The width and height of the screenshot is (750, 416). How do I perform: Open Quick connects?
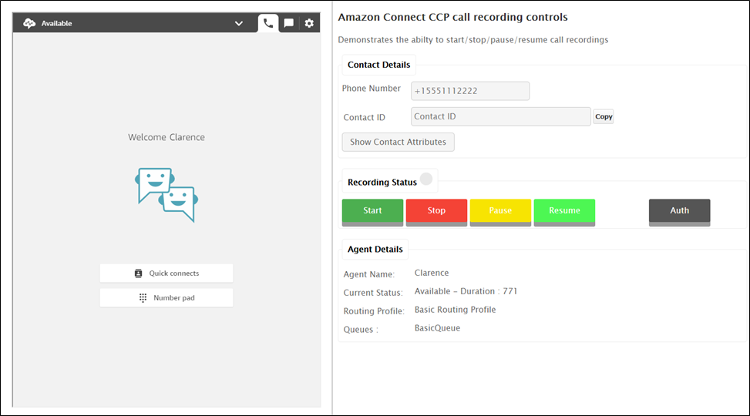[x=166, y=273]
